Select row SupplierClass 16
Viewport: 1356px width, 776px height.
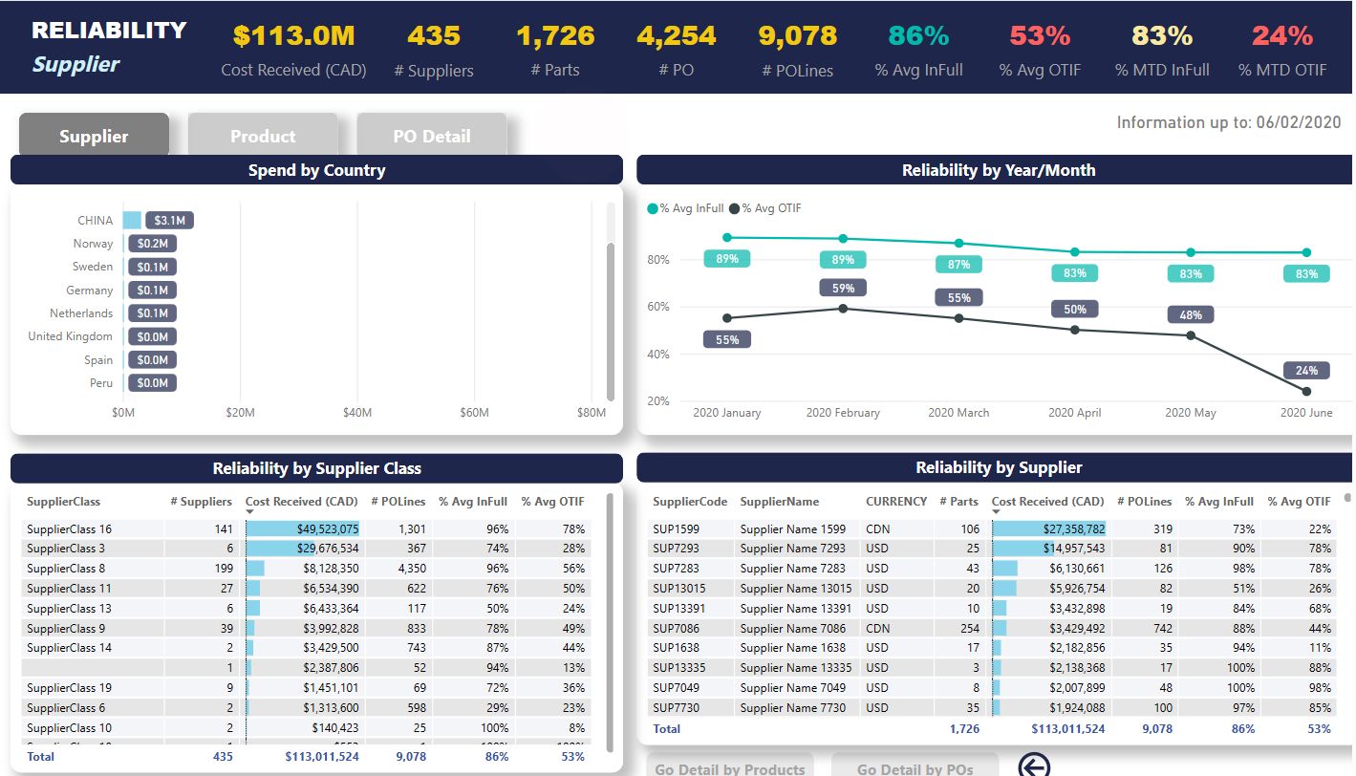[307, 528]
